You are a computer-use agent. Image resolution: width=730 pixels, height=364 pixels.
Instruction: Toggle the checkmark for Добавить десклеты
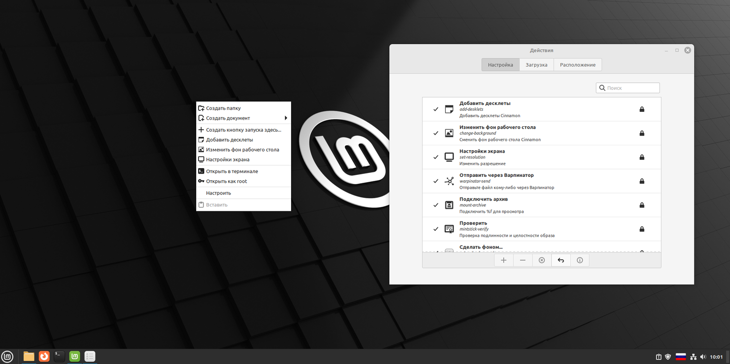click(x=436, y=109)
